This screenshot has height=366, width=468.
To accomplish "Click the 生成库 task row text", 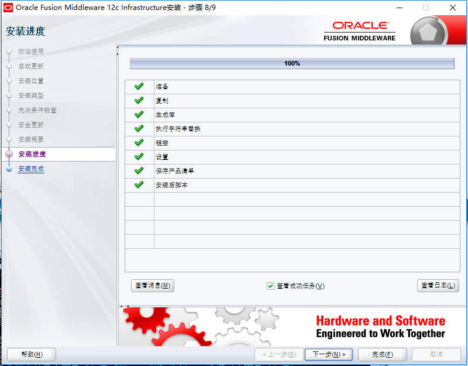I will pos(166,115).
